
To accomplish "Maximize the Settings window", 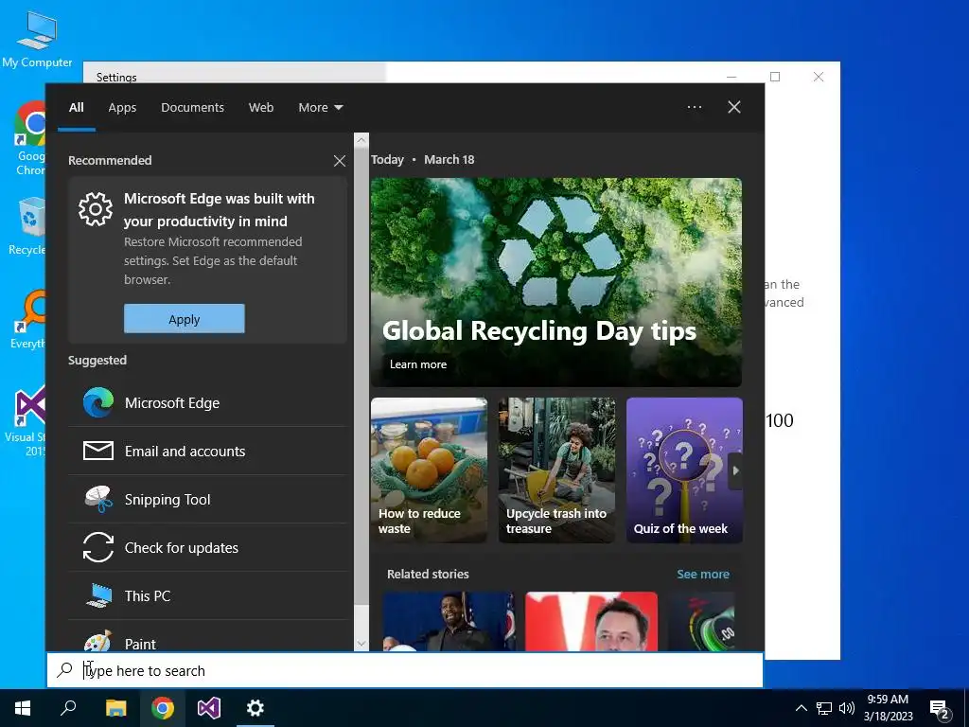I will tap(775, 77).
